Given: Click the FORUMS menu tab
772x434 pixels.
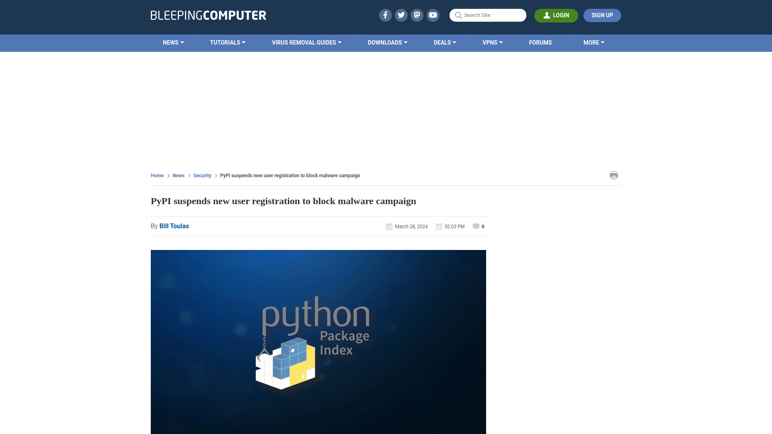Looking at the screenshot, I should click(x=540, y=42).
